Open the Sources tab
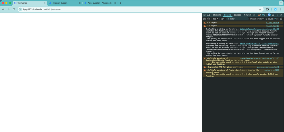 coord(237,15)
